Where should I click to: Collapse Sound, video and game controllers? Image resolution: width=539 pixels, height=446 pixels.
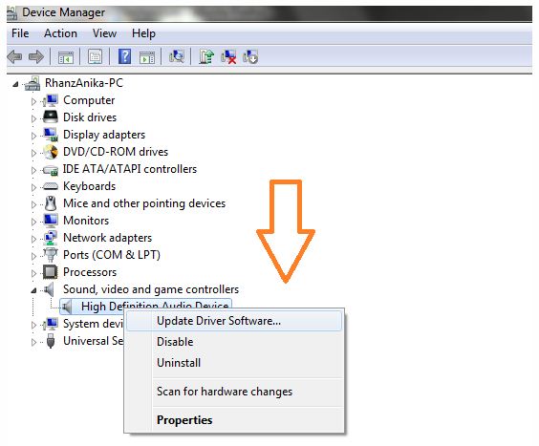(33, 290)
